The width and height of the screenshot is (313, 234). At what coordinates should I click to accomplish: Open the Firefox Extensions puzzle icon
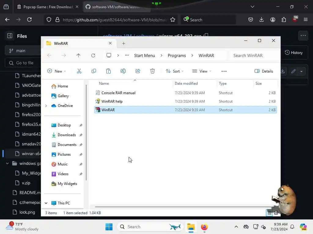point(284,19)
